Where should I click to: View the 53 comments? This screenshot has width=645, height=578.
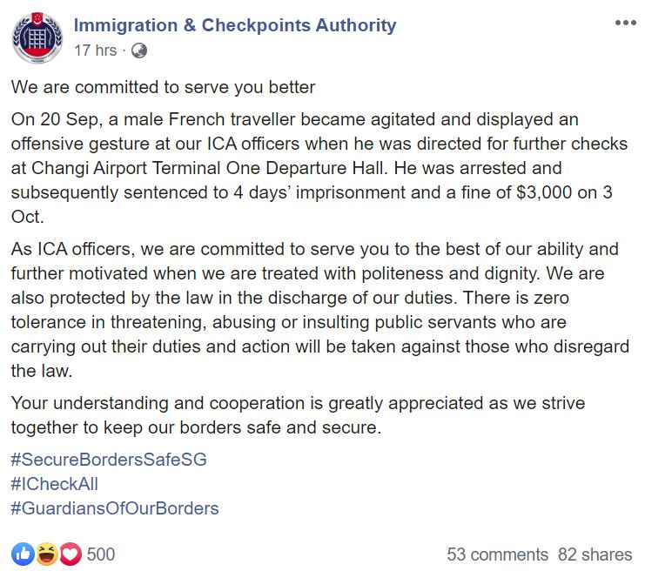497,554
